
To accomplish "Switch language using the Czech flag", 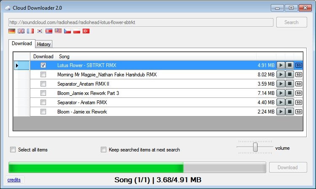I will [68, 31].
